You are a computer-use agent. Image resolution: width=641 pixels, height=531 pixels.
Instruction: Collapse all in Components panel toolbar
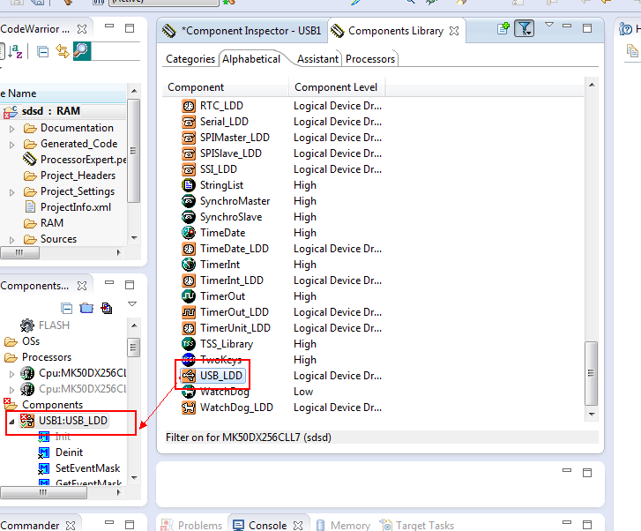click(x=67, y=308)
